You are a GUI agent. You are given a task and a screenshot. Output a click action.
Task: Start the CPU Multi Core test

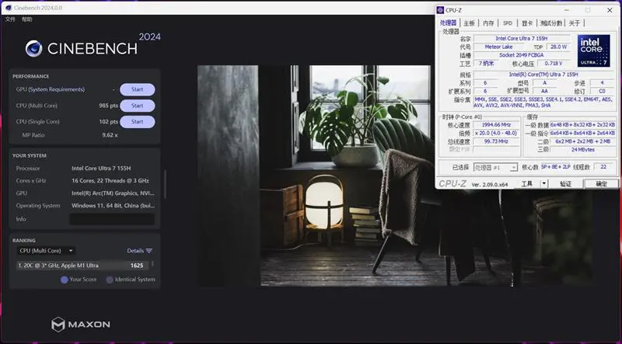[x=137, y=106]
